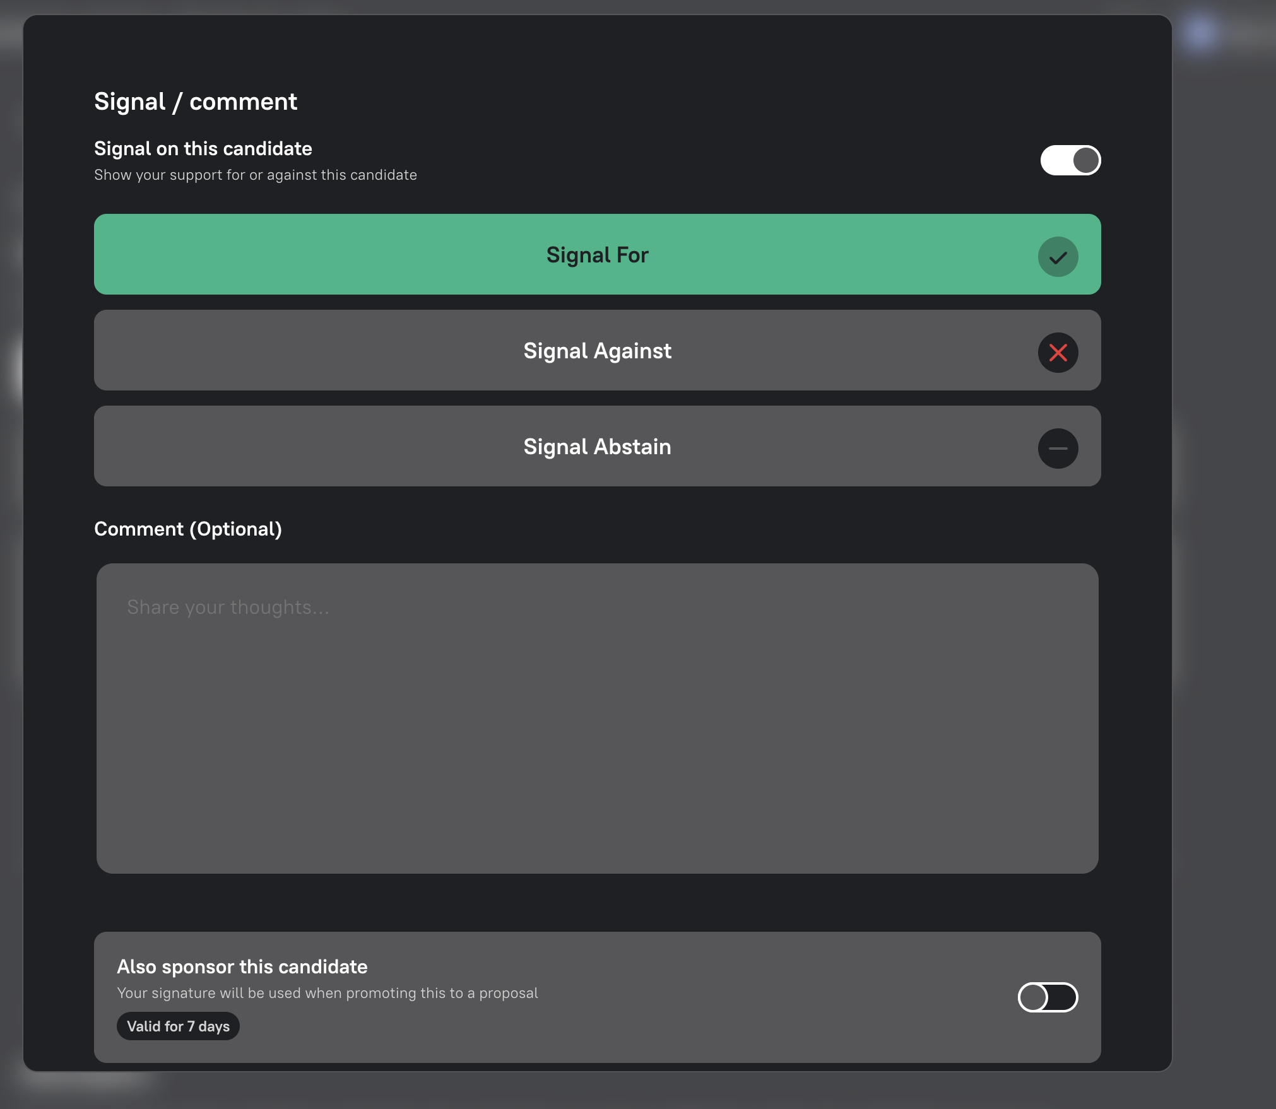Select the Signal For option
The image size is (1276, 1109).
597,254
